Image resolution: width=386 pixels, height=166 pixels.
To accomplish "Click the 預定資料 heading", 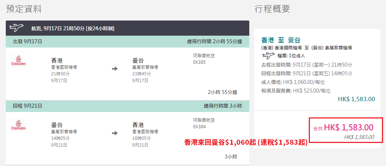I will [x=24, y=9].
